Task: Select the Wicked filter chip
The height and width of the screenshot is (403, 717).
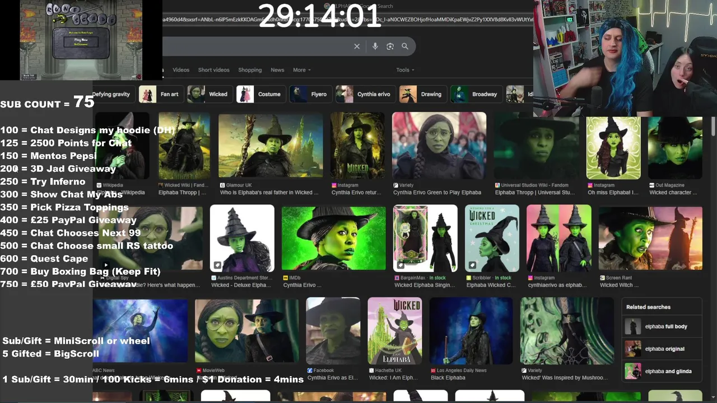Action: click(209, 94)
